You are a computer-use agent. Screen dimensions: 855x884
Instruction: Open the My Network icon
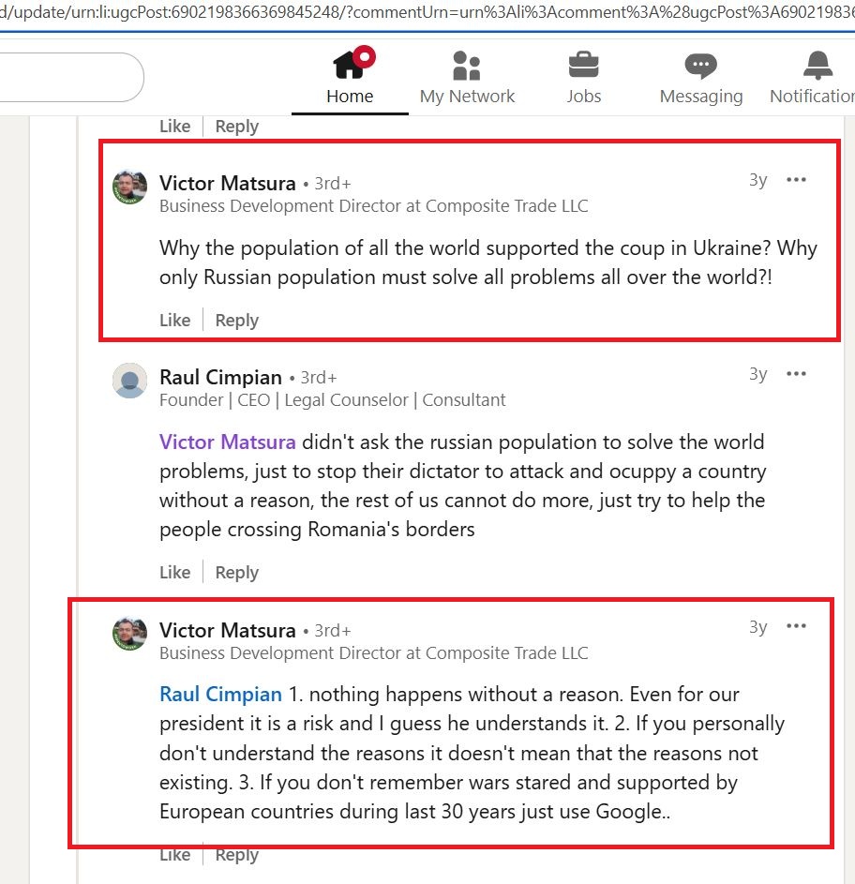tap(467, 66)
